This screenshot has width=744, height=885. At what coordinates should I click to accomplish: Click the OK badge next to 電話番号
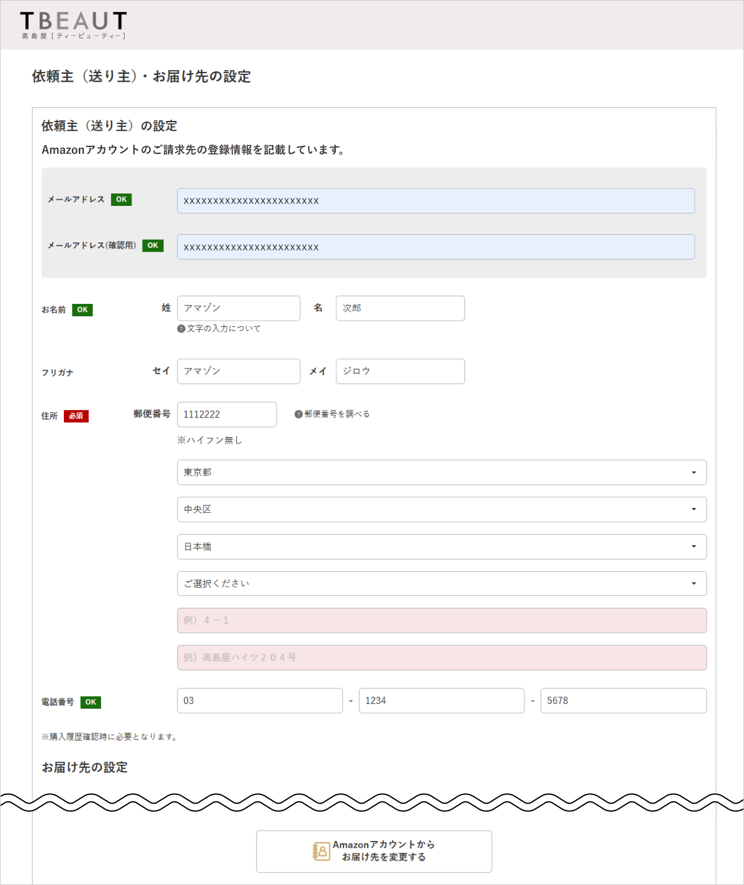tap(91, 702)
